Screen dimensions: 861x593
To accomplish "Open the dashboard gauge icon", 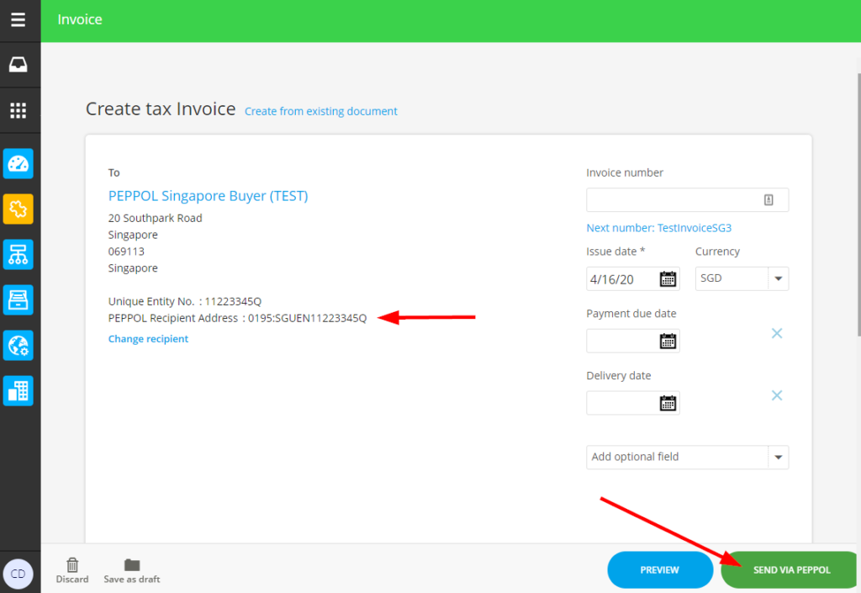I will pos(18,164).
